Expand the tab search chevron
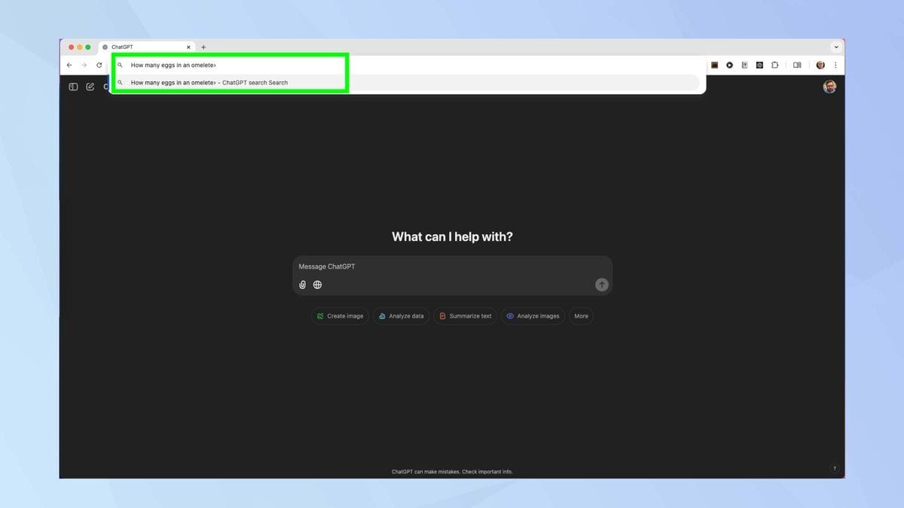 tap(835, 47)
